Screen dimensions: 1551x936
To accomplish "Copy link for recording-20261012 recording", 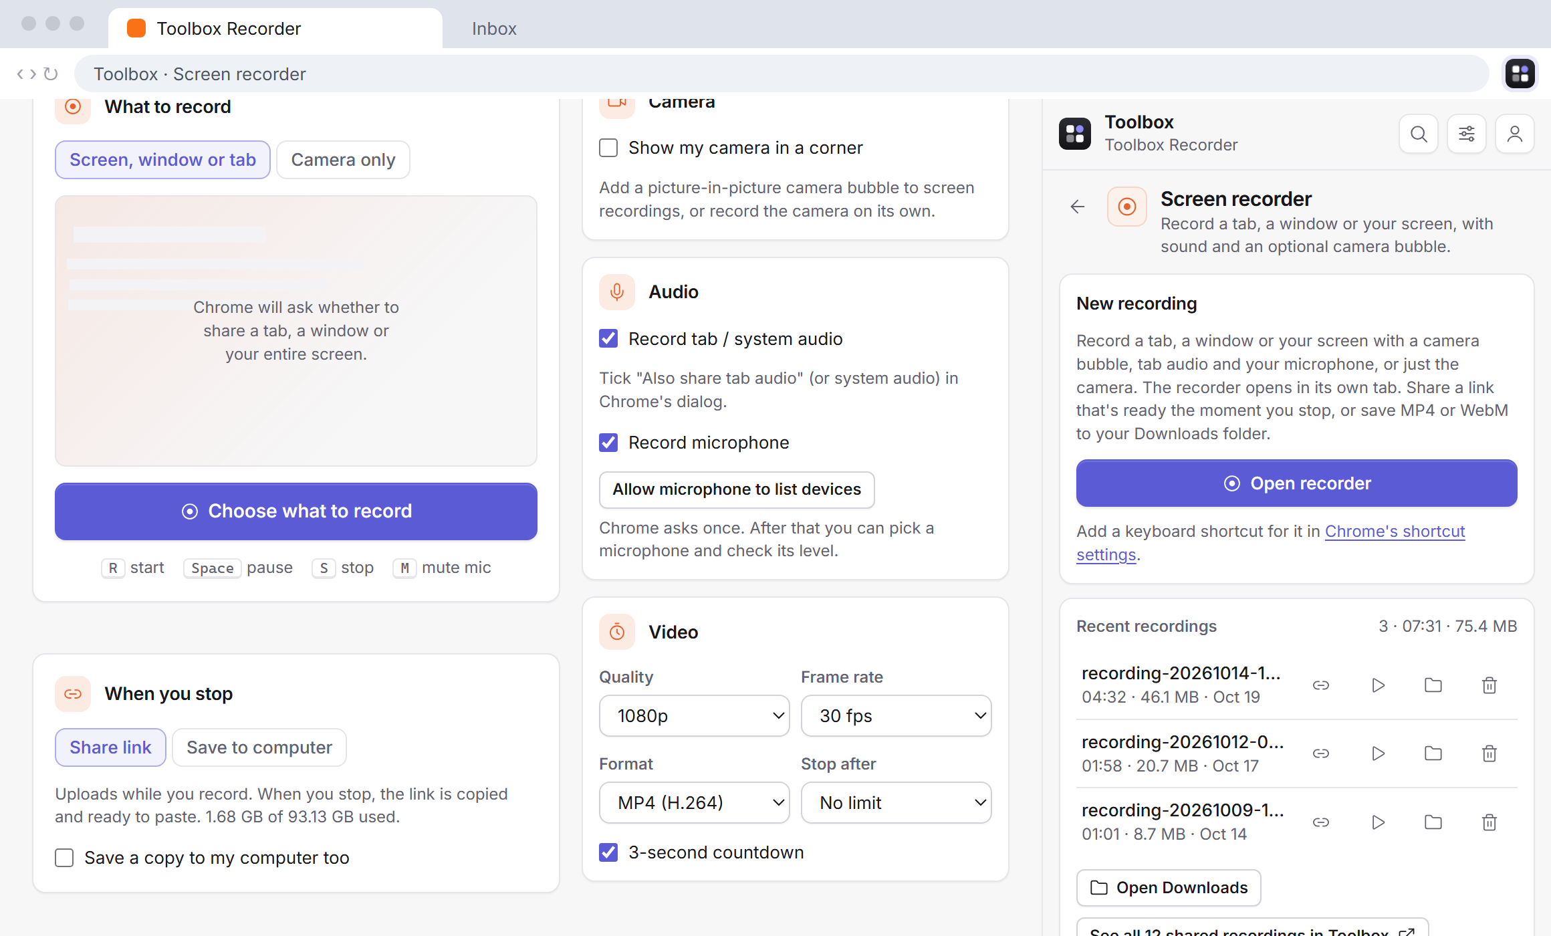I will click(x=1321, y=753).
